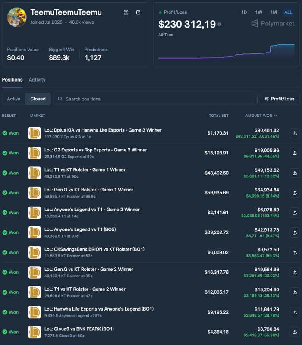Click LoL logo for Dplus KIA vs Hanwha market
The height and width of the screenshot is (345, 302).
click(35, 133)
